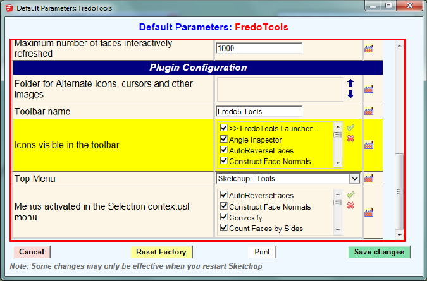Image resolution: width=427 pixels, height=281 pixels.
Task: Check all contextual menu items with green checkmark
Action: click(x=350, y=194)
